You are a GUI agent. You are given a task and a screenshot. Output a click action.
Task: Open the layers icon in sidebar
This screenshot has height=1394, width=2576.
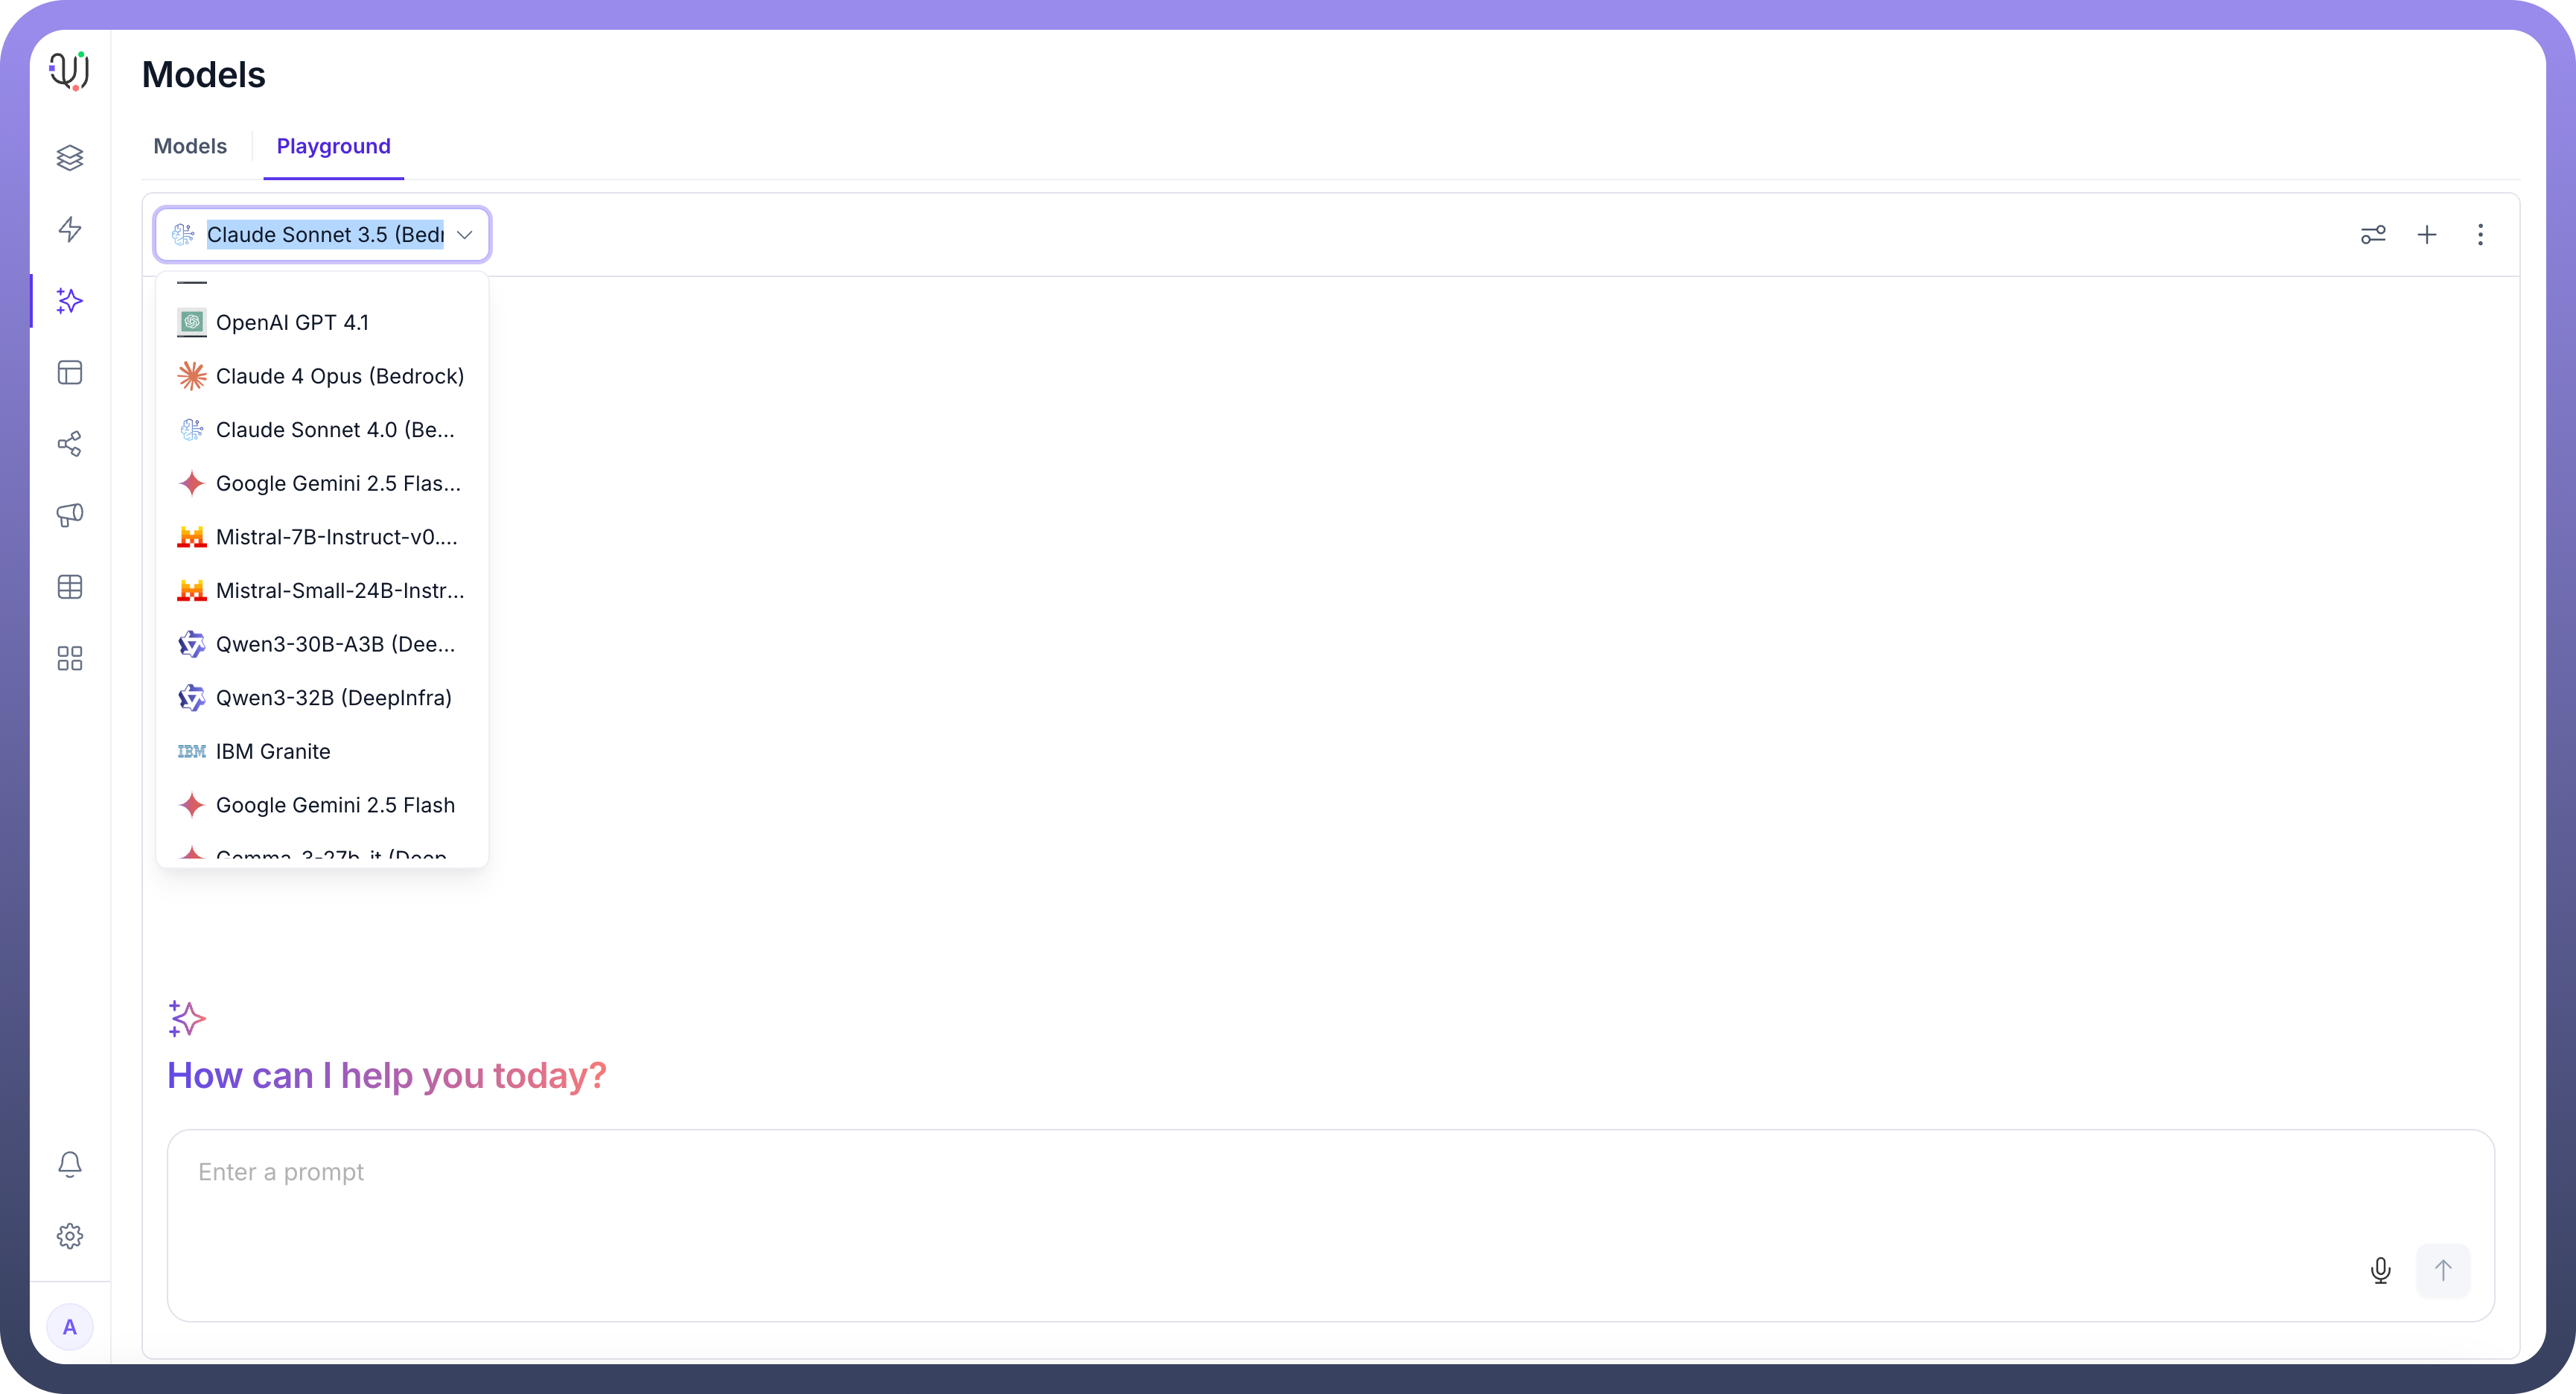(x=70, y=158)
